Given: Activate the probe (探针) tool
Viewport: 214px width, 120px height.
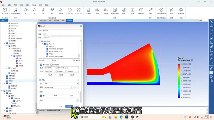Looking at the screenshot, I should click(x=151, y=11).
